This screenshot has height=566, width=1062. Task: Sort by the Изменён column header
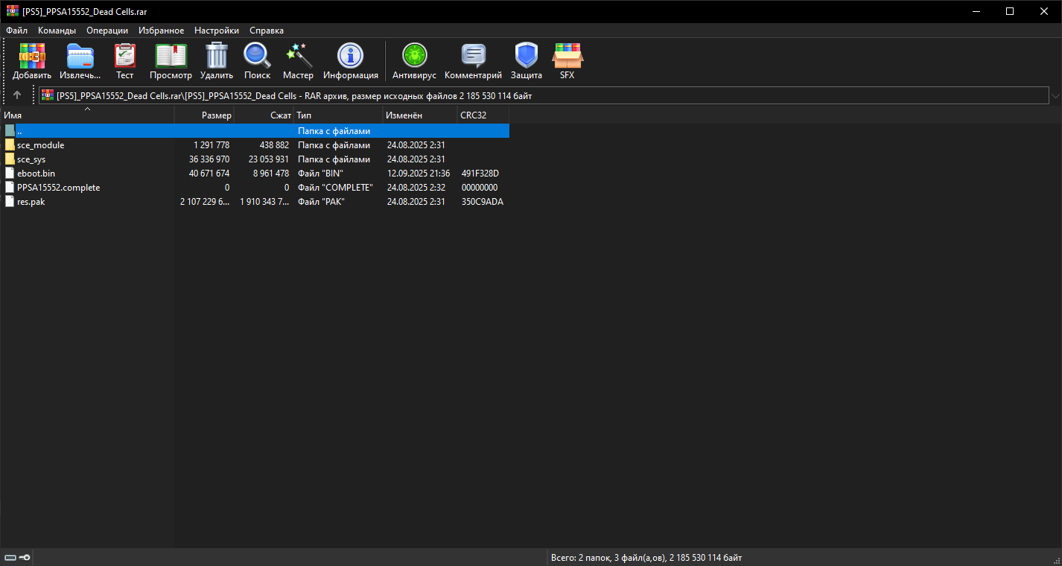[420, 115]
